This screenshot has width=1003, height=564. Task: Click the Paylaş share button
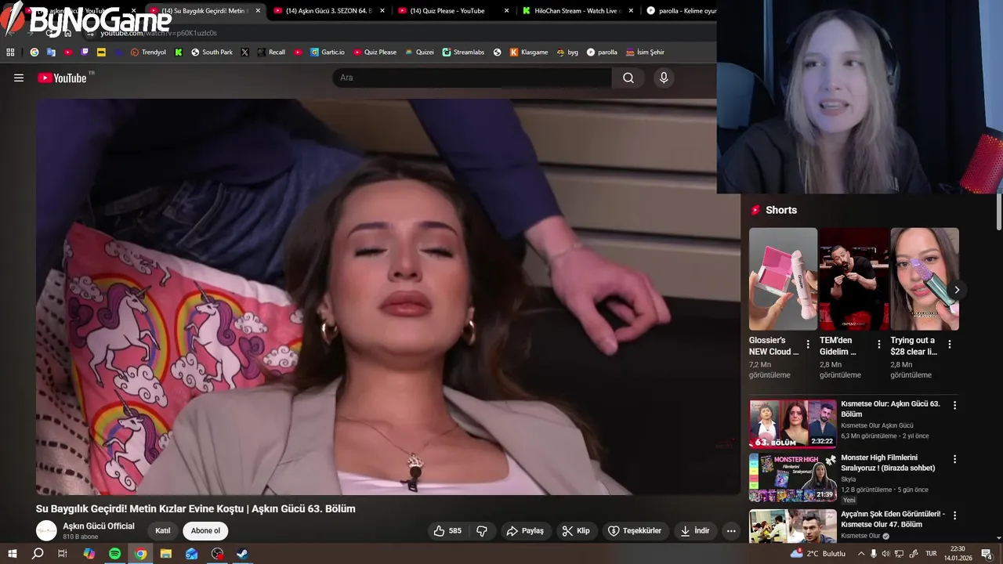pyautogui.click(x=524, y=531)
